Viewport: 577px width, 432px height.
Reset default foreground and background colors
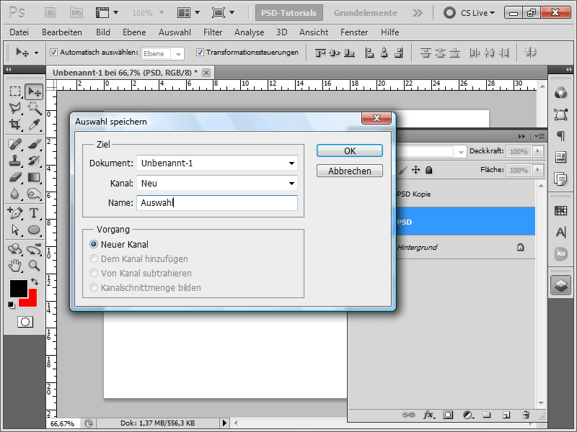(x=12, y=305)
